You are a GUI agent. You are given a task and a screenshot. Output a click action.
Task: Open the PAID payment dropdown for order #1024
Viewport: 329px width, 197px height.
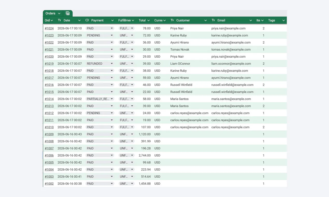coord(112,28)
